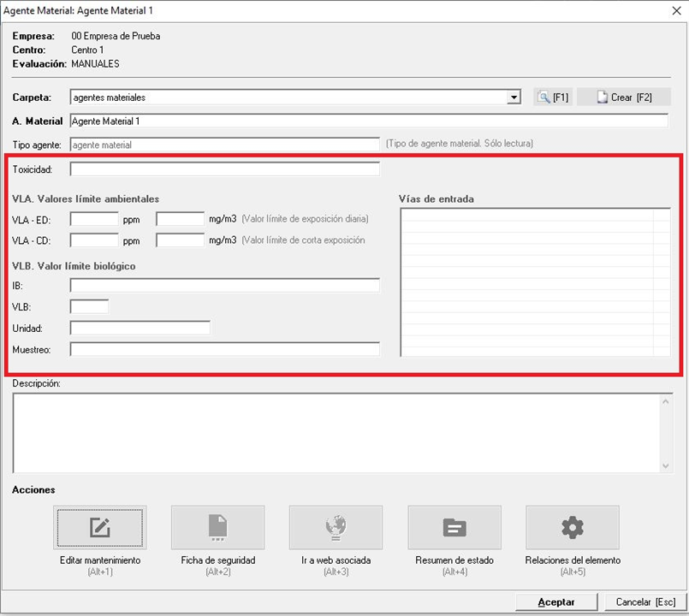Open Resumen de estado folder icon

pos(454,527)
